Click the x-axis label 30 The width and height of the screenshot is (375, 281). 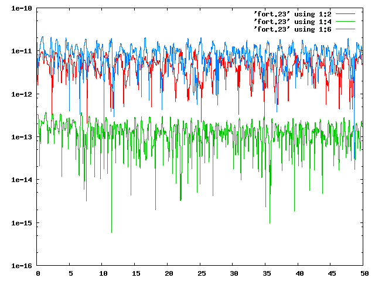pos(234,273)
